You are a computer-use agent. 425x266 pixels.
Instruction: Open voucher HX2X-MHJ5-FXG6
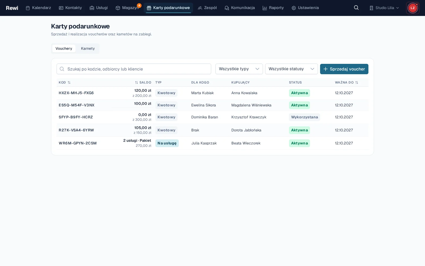(76, 93)
